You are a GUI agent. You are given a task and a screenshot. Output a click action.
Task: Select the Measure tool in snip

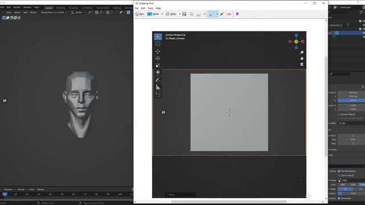point(158,87)
